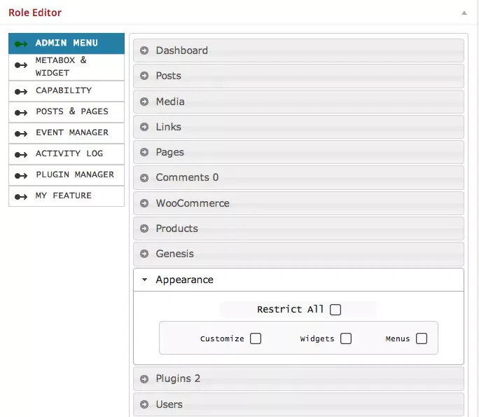479x417 pixels.
Task: Switch to Event Manager tab
Action: 67,133
